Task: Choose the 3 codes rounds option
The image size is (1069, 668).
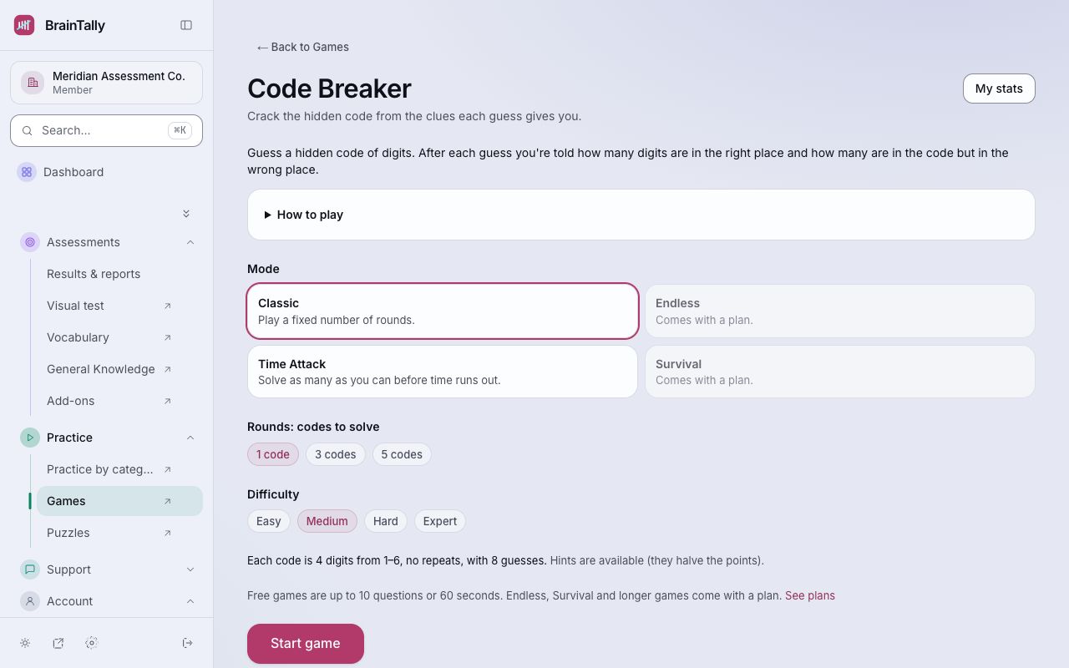Action: pos(336,454)
